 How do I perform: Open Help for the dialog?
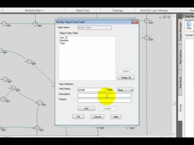tap(116, 117)
